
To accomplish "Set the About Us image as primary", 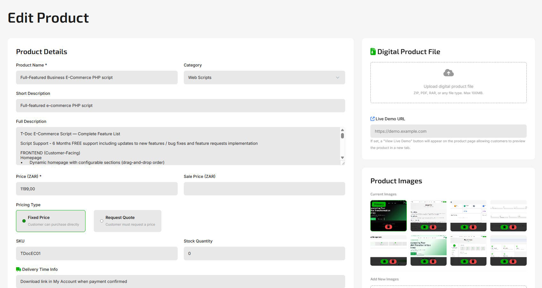I will (x=424, y=227).
